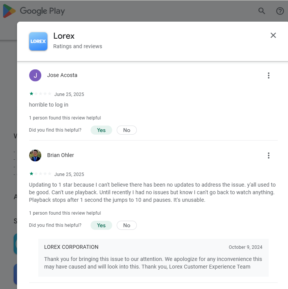Click the June 25, 2025 date under Jose Acosta
The height and width of the screenshot is (289, 288).
(x=69, y=94)
